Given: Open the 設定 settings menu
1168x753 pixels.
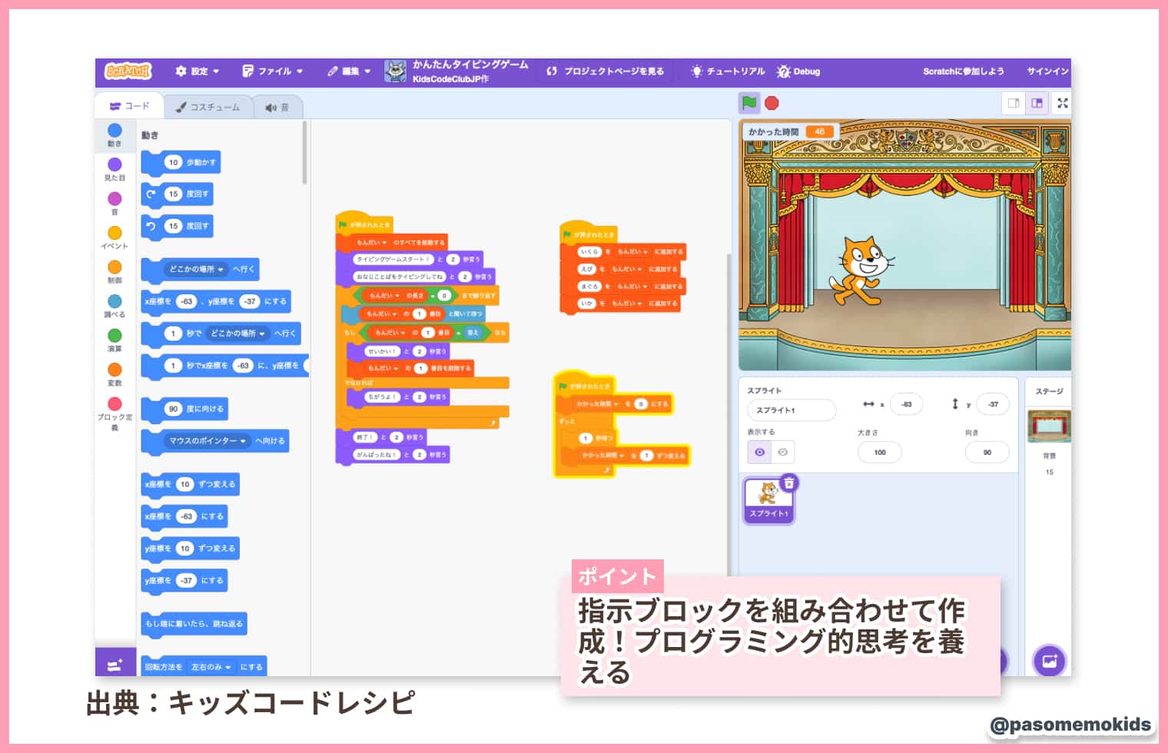Looking at the screenshot, I should (197, 71).
